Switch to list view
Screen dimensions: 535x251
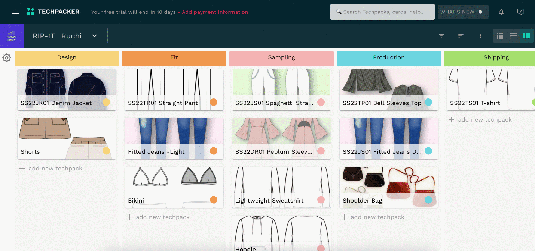[513, 36]
